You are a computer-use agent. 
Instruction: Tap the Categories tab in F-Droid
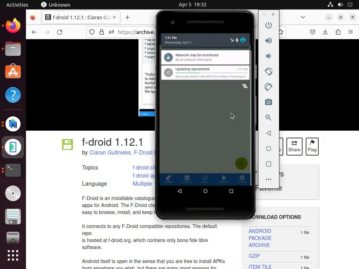[x=187, y=179]
